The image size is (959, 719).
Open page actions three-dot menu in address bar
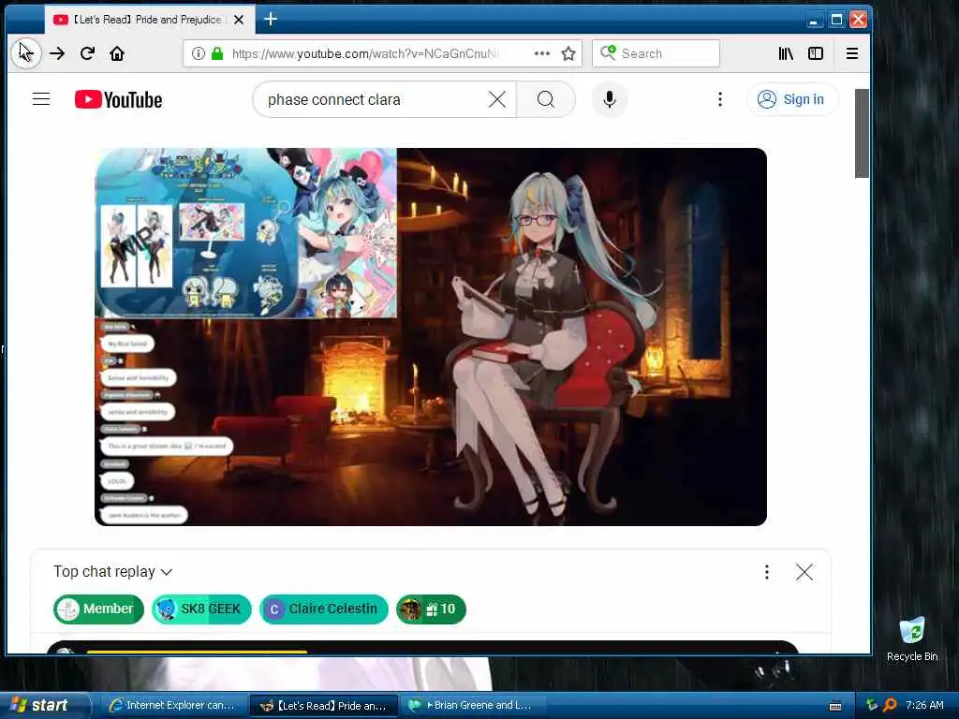542,53
